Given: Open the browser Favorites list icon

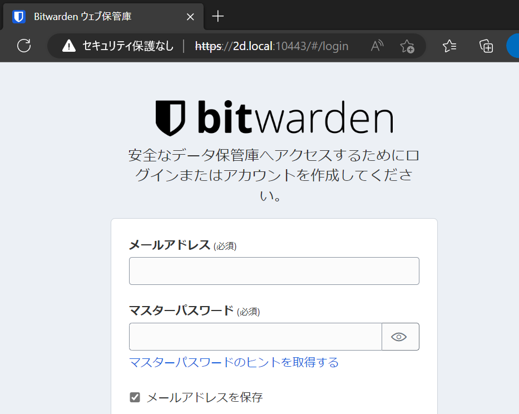Looking at the screenshot, I should (x=449, y=46).
